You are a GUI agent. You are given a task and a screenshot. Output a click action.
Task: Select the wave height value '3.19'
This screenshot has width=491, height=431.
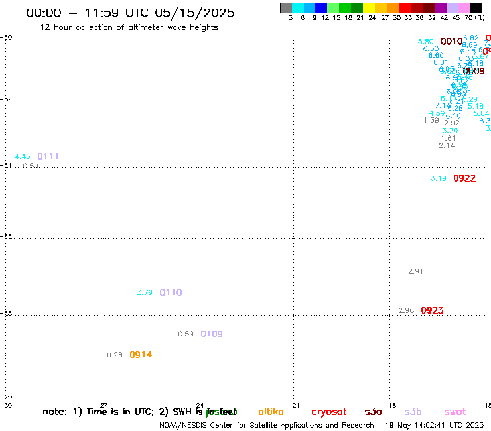(439, 178)
